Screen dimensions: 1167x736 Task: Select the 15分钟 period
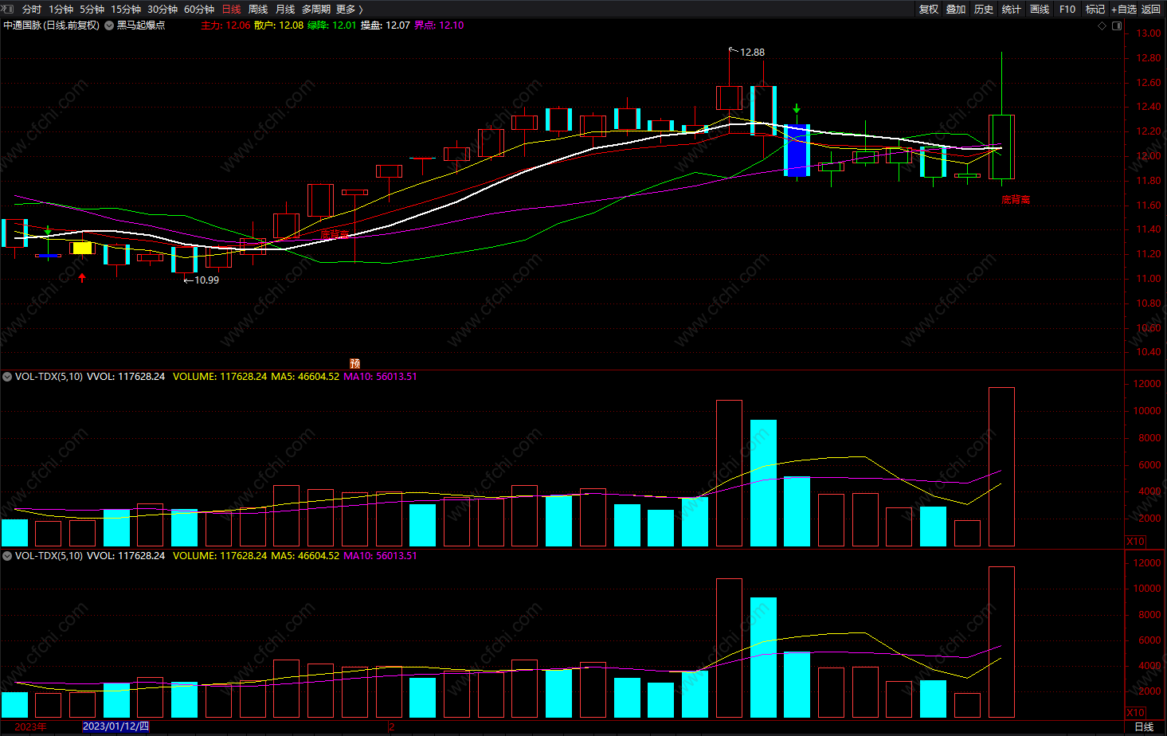click(126, 9)
